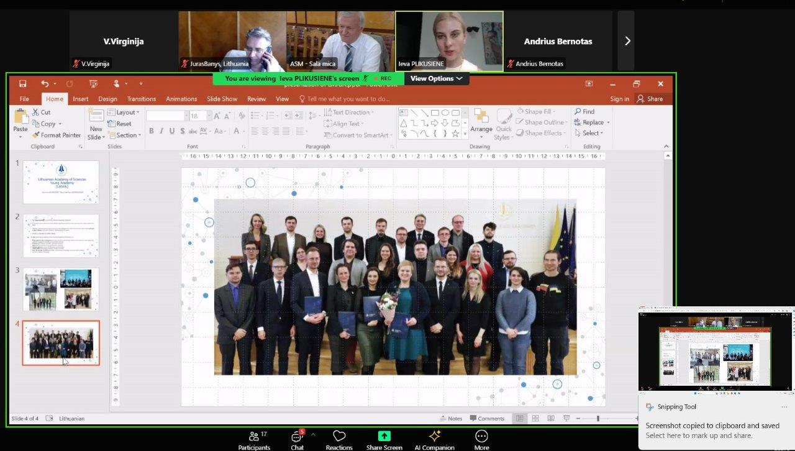
Task: Select the oval shape in gallery
Action: [x=445, y=112]
